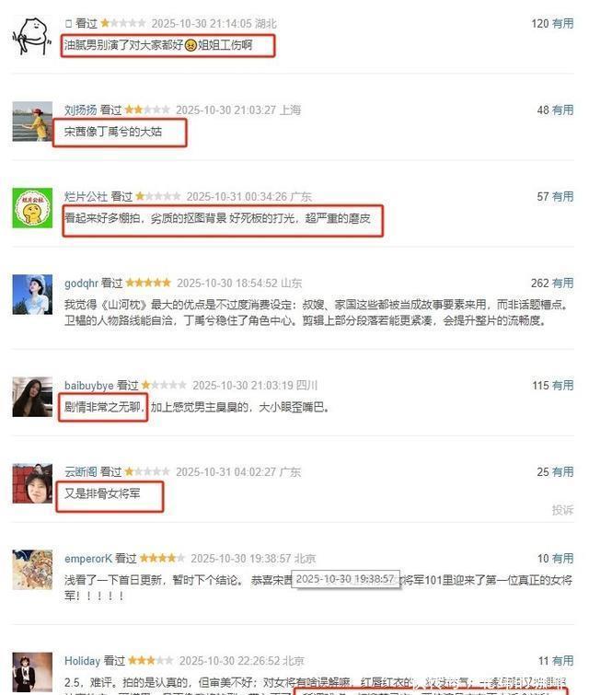Image resolution: width=589 pixels, height=695 pixels.
Task: Click 有用 beside the 262 count
Action: tap(563, 283)
